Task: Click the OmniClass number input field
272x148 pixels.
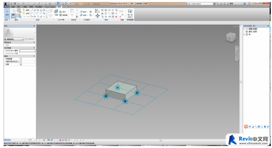Action: click(x=27, y=50)
